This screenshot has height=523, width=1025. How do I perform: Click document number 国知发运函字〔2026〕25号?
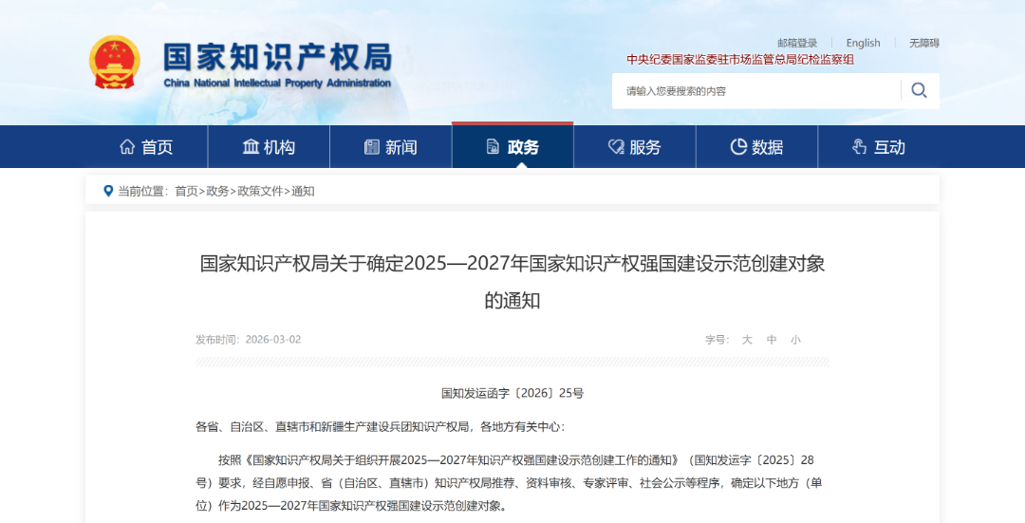point(512,393)
